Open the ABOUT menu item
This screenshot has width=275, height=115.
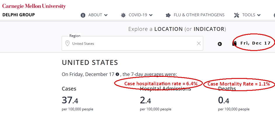pyautogui.click(x=95, y=15)
